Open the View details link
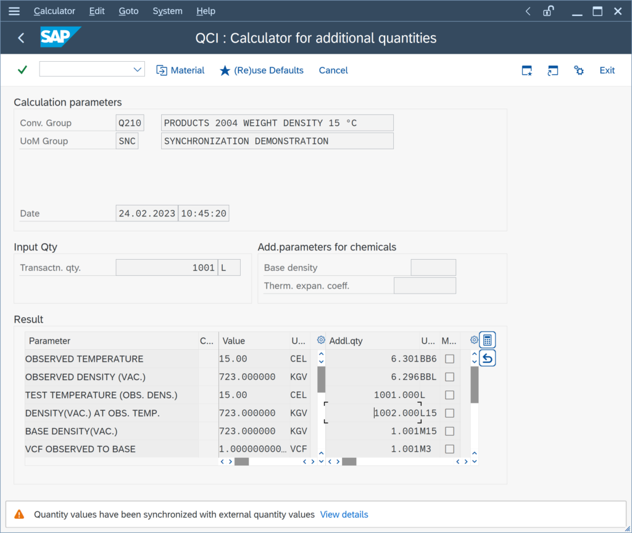This screenshot has height=533, width=632. click(x=344, y=514)
